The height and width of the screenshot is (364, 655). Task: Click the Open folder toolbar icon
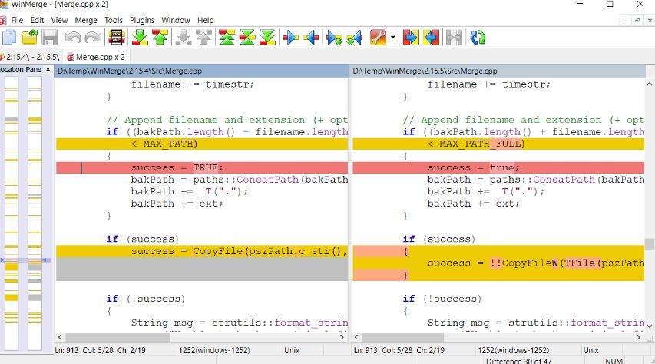29,38
